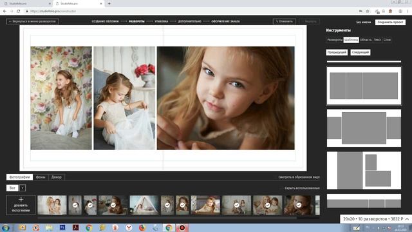Select the large close-up portrait on the spread
Screen dimensions: 412x232
pos(226,98)
